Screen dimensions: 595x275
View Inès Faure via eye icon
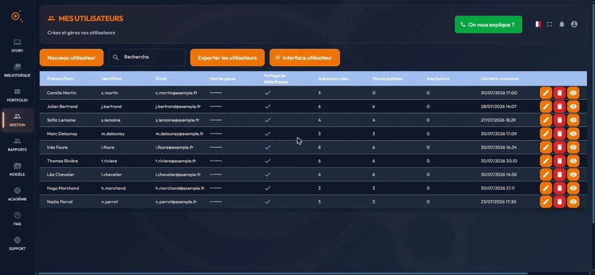click(x=573, y=147)
